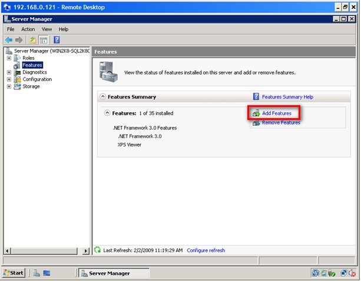The width and height of the screenshot is (361, 281).
Task: Click the Show Desktop quick launch icon
Action: point(47,273)
